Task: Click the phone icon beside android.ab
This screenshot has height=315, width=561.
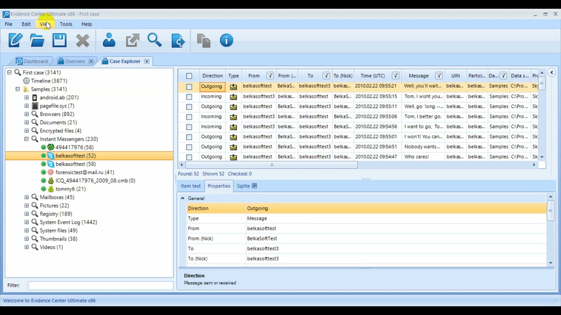Action: coord(35,98)
